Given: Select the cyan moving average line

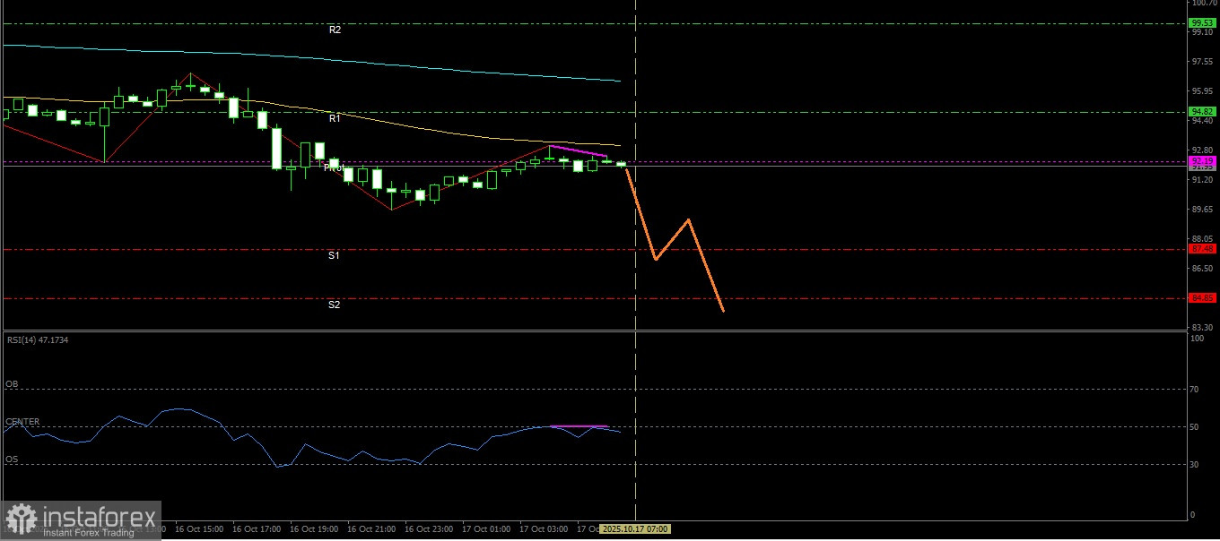Looking at the screenshot, I should (359, 63).
